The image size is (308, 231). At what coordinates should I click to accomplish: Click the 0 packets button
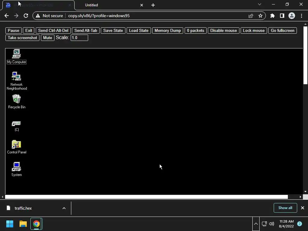(x=196, y=31)
